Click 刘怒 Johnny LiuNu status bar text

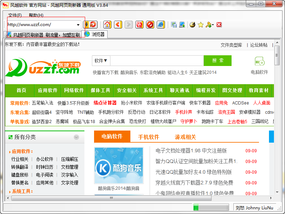(254, 208)
